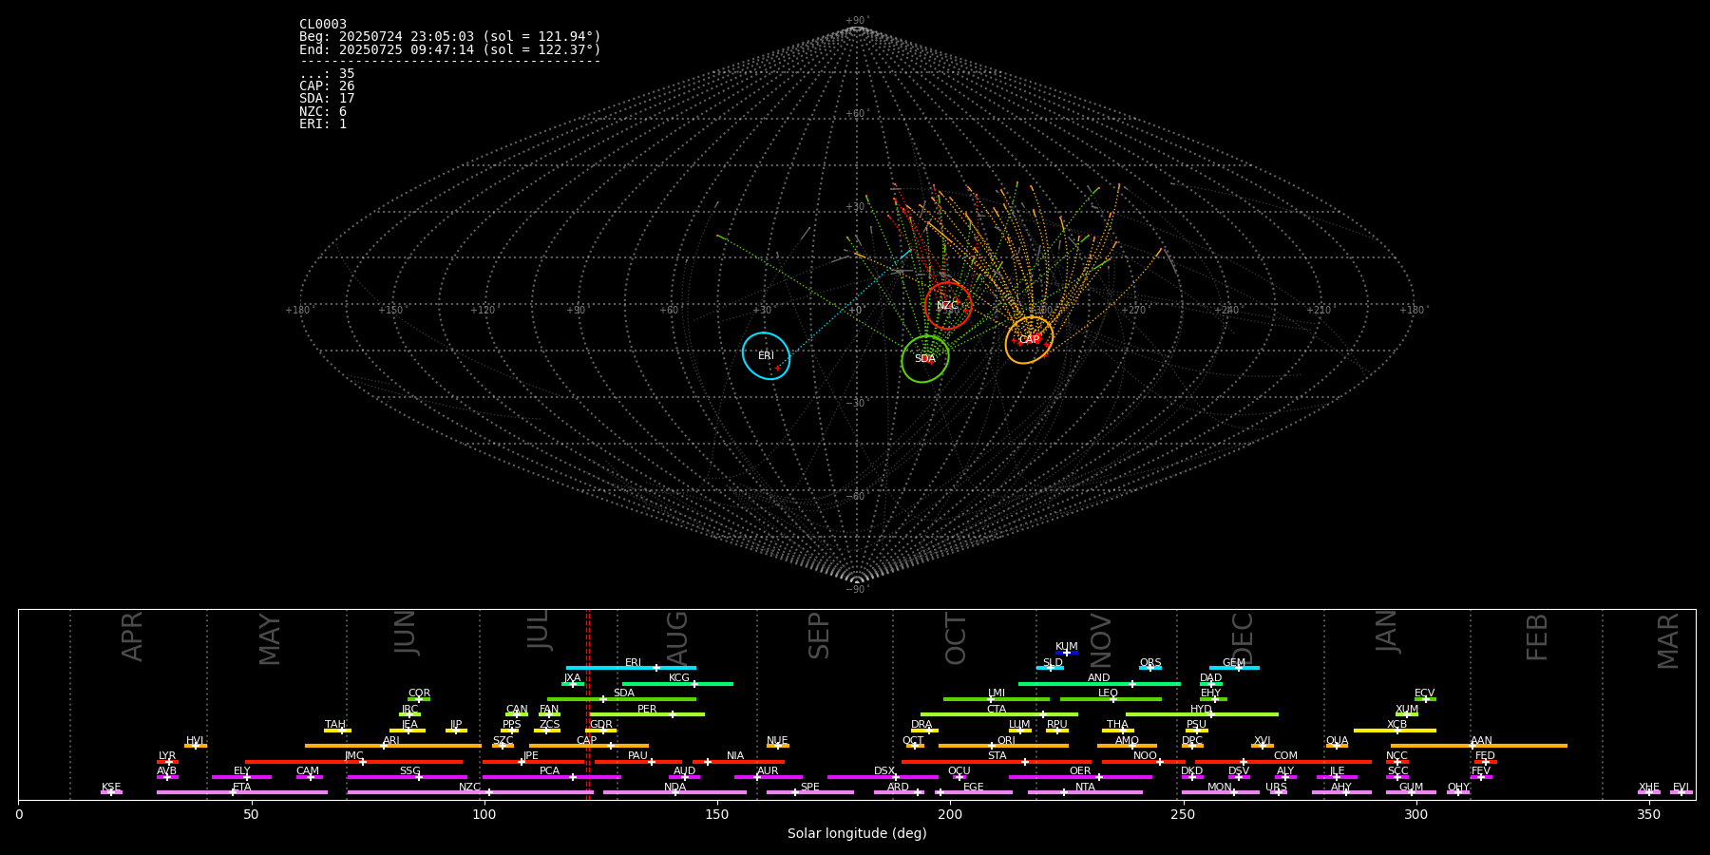
Task: Select the LYR shower marker in timeline
Action: coord(167,761)
